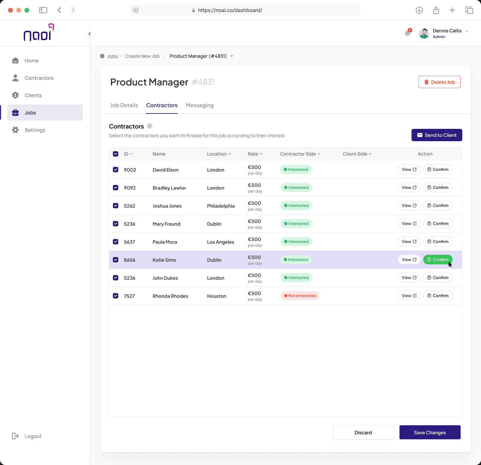Collapse the sidebar with the chevron button
This screenshot has width=481, height=465.
click(90, 34)
